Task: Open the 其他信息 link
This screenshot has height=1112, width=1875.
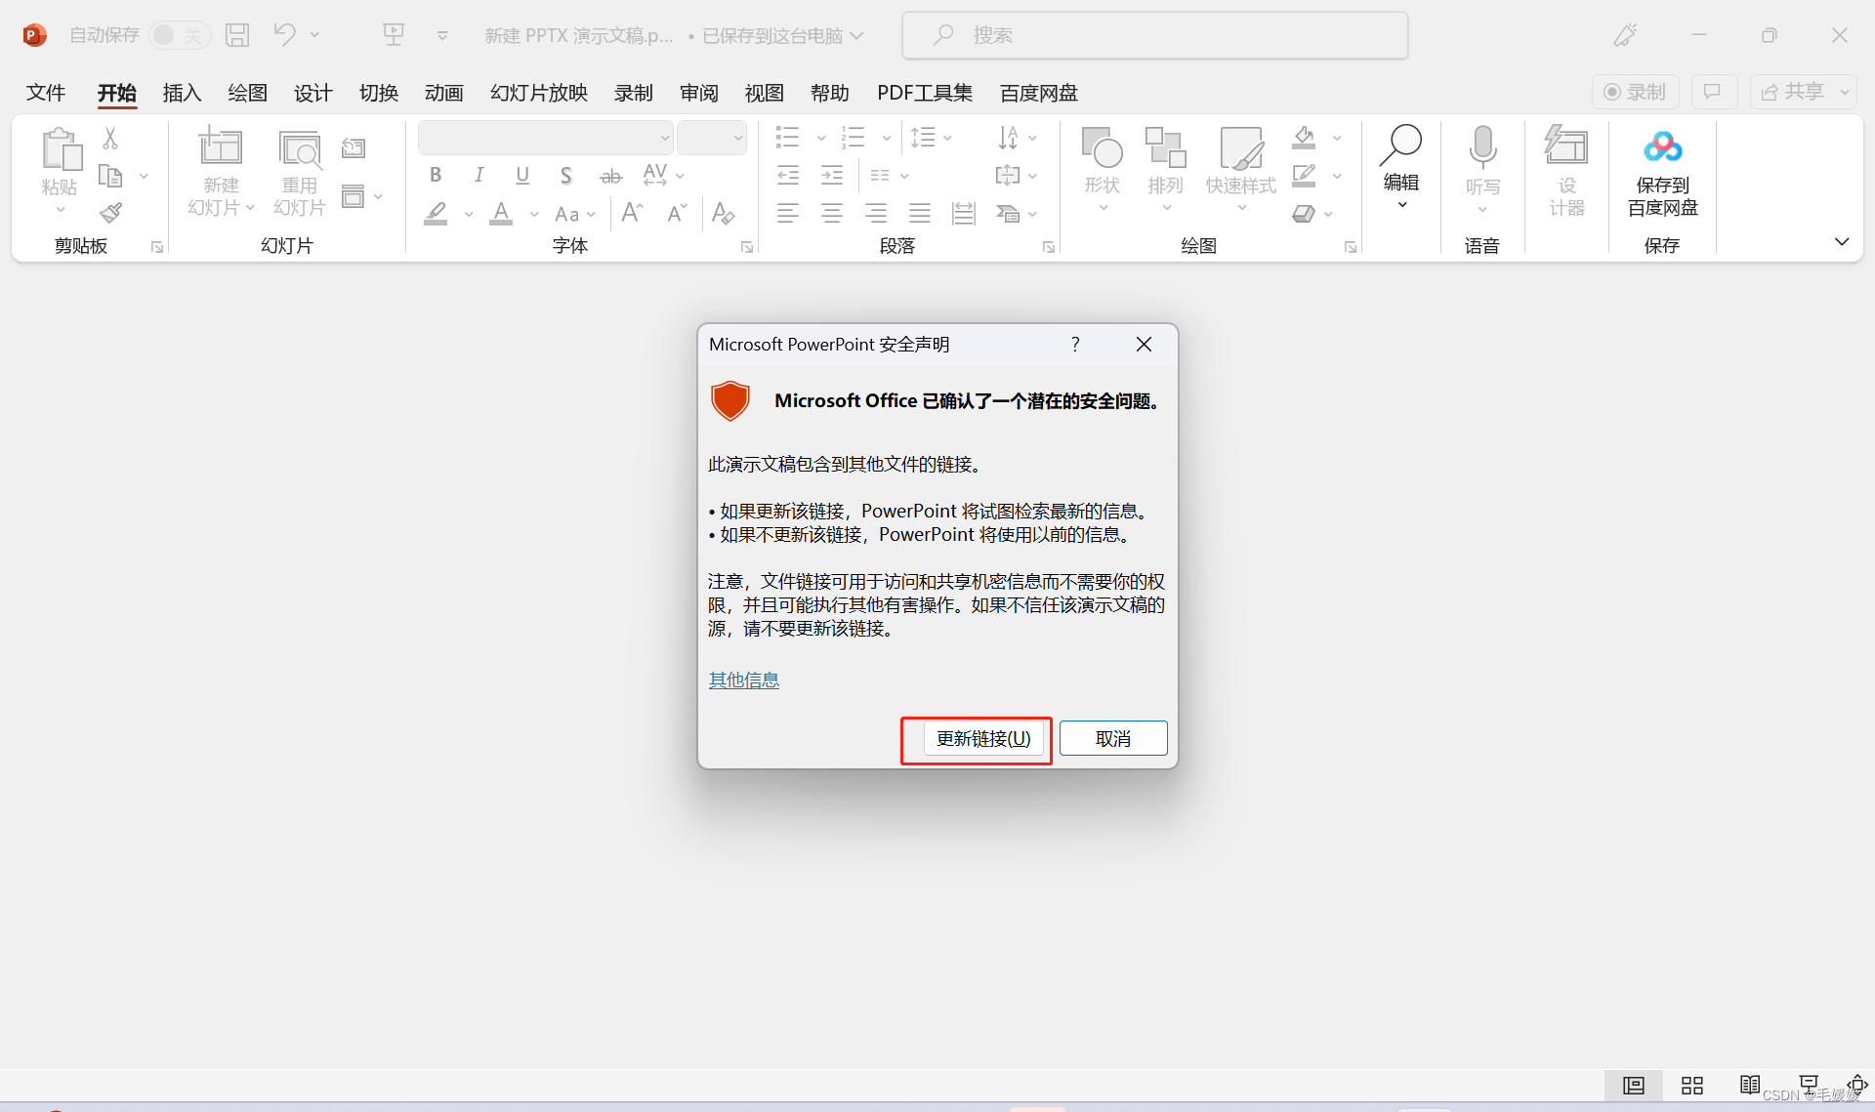Action: tap(743, 680)
